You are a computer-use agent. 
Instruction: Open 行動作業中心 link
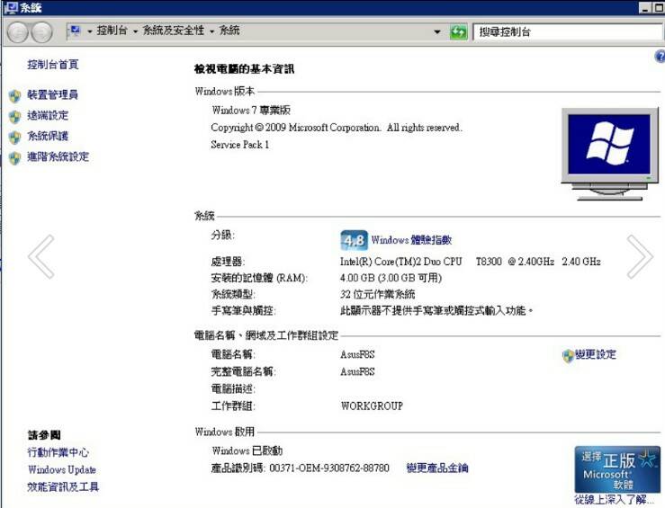pos(58,452)
